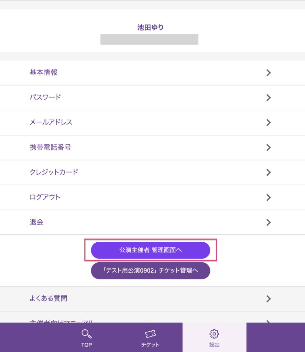The height and width of the screenshot is (352, 305).
Task: Open メールアドレス via its arrow
Action: coord(269,123)
